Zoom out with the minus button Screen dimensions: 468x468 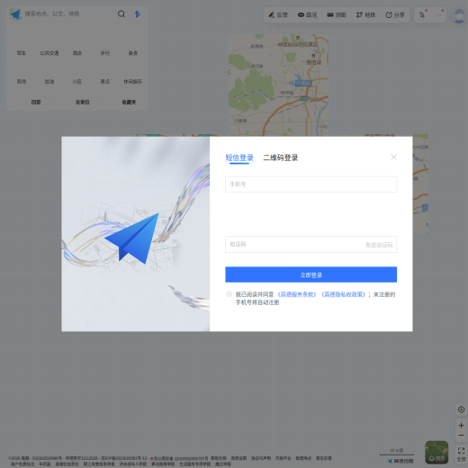[461, 436]
